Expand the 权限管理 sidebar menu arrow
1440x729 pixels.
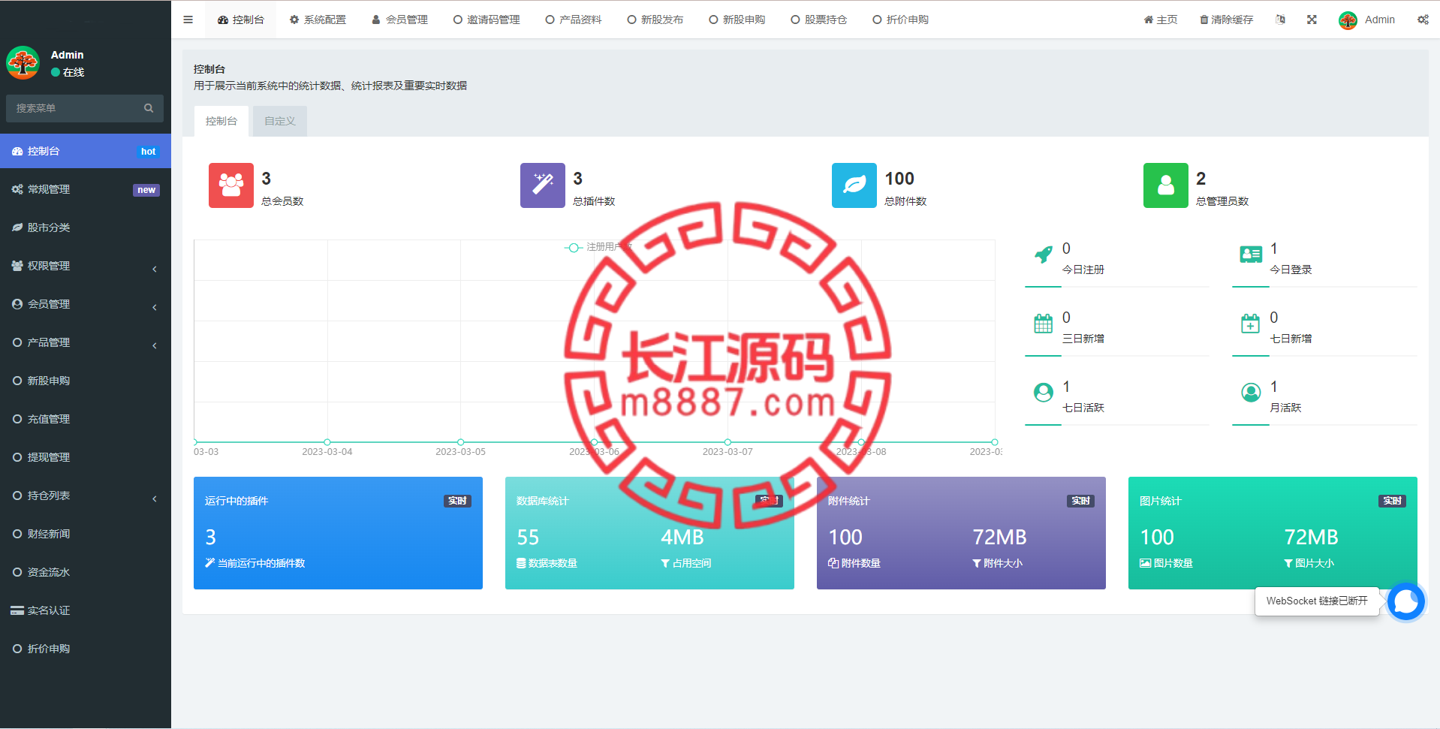[155, 269]
